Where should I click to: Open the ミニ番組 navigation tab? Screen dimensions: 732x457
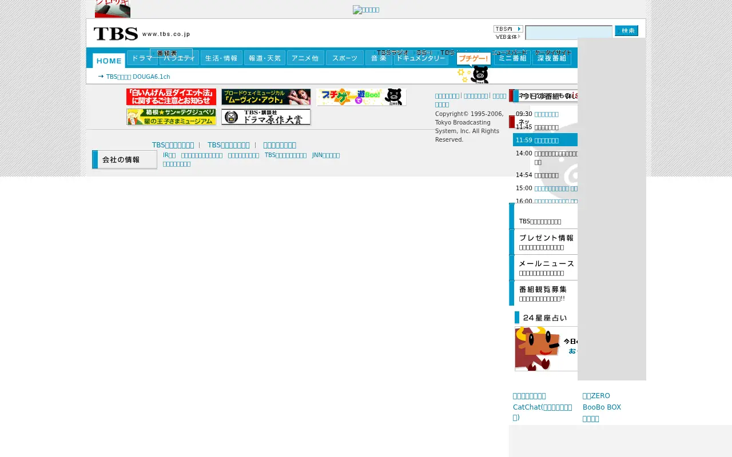pyautogui.click(x=512, y=58)
